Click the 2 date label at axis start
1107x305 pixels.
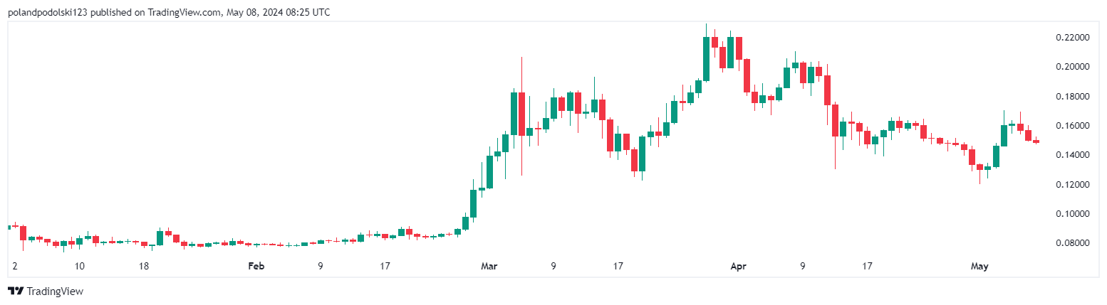pos(14,267)
